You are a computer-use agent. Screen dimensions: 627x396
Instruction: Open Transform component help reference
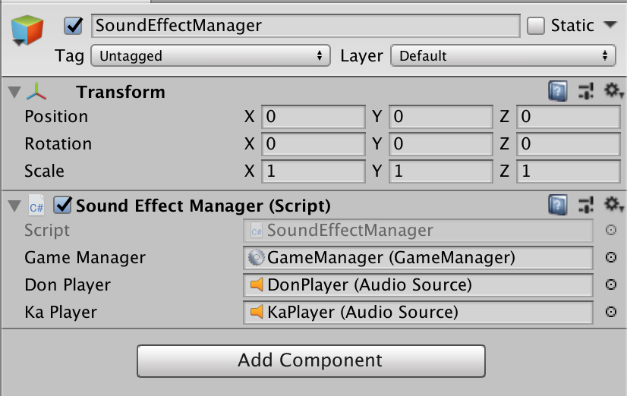click(558, 91)
